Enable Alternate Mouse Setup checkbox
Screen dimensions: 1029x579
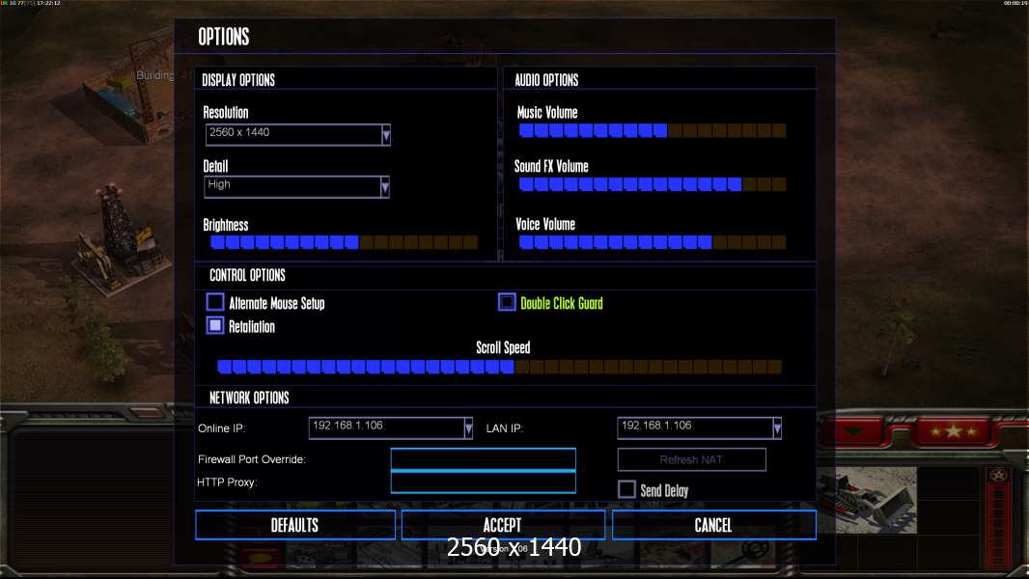pyautogui.click(x=215, y=302)
